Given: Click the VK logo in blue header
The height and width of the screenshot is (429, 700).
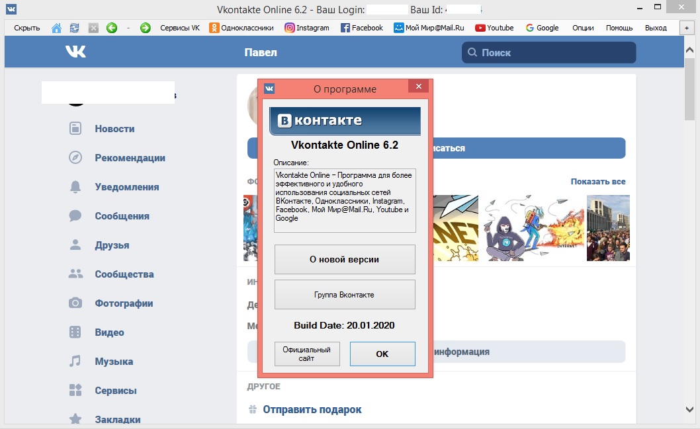Looking at the screenshot, I should pos(75,52).
